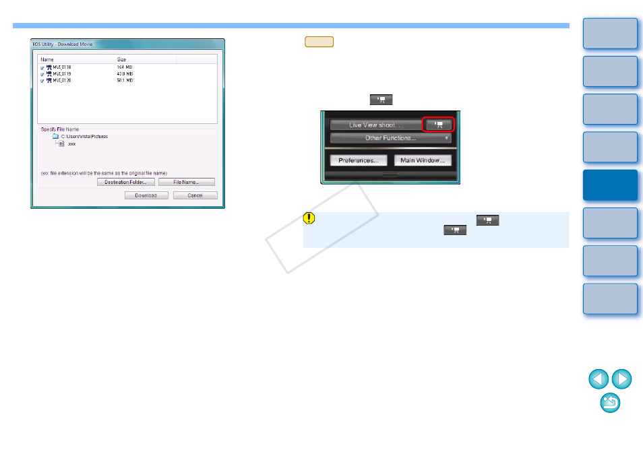Screen dimensions: 643x454
Task: Click the return-to-previous-view icon below the page arrows
Action: 610,403
